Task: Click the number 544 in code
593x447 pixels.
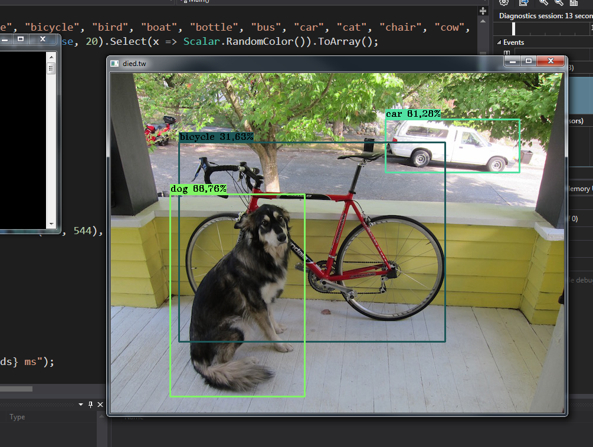Action: point(83,231)
